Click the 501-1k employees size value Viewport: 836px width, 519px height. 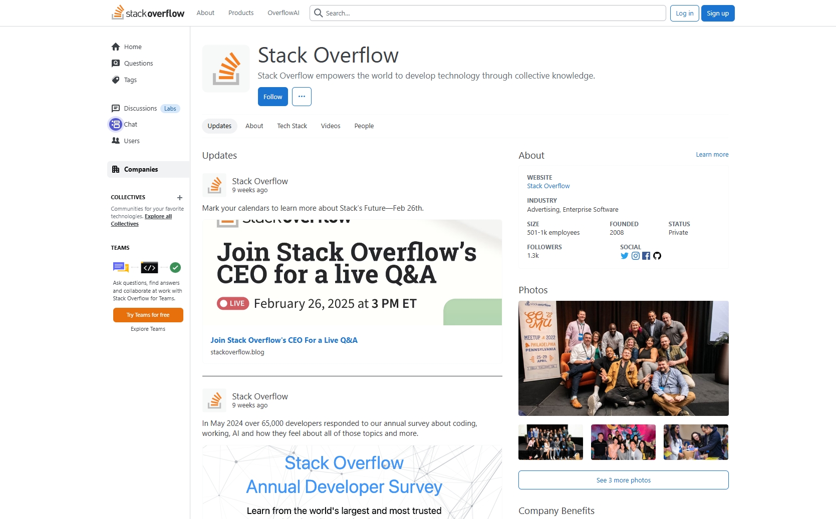[553, 233]
